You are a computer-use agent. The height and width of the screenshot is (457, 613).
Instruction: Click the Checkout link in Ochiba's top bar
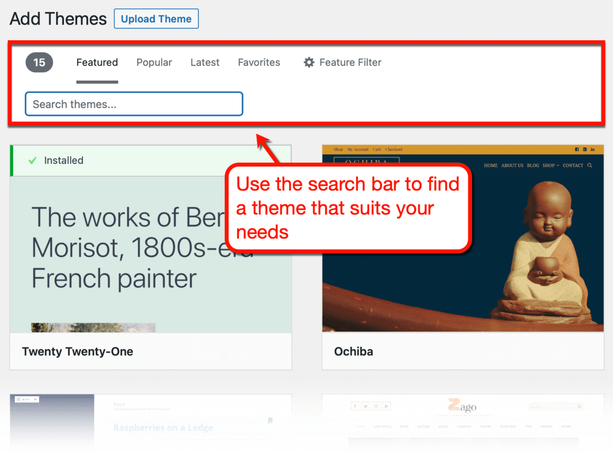(394, 149)
